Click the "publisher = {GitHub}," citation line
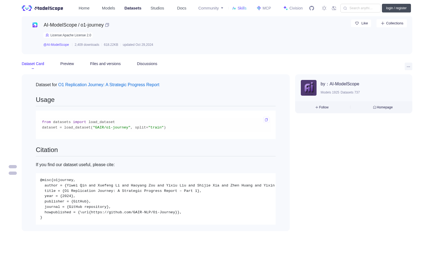 point(68,202)
